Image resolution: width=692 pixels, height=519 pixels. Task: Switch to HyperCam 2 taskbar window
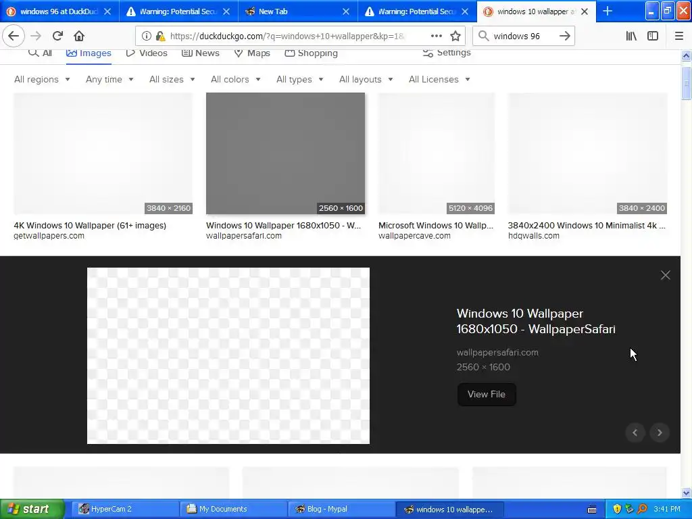124,510
